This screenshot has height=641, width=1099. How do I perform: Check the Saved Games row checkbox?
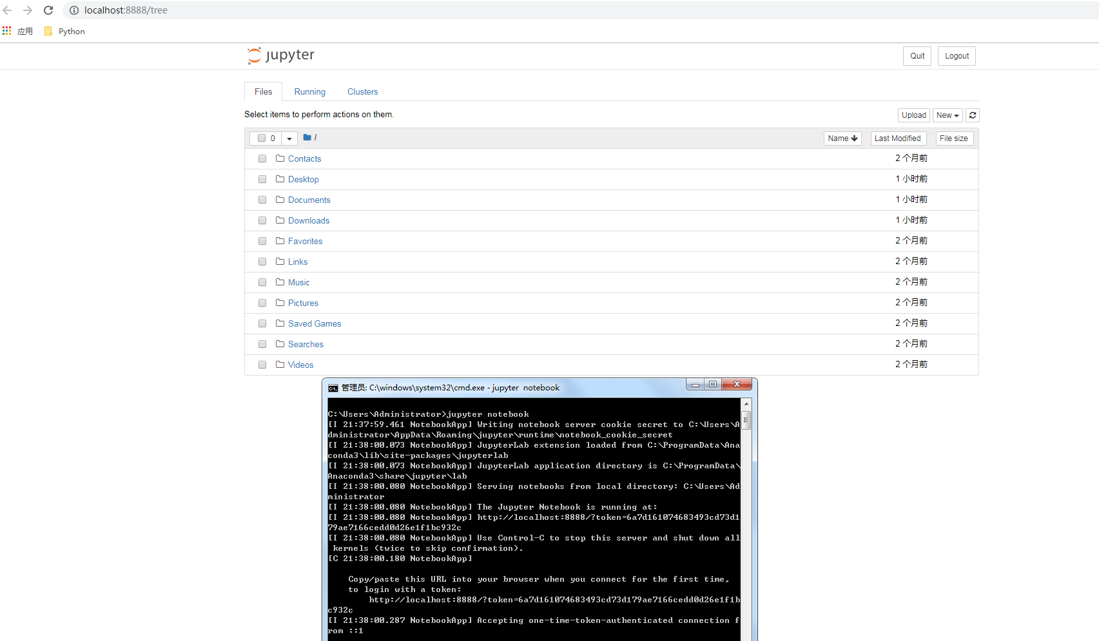pyautogui.click(x=262, y=323)
